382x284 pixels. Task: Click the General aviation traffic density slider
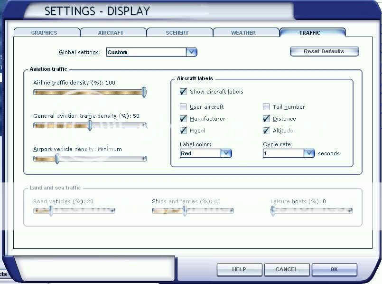90,125
